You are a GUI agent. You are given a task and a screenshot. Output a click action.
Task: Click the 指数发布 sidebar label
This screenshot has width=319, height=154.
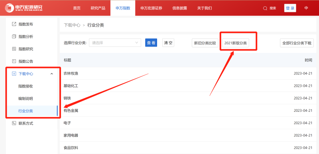(26, 24)
